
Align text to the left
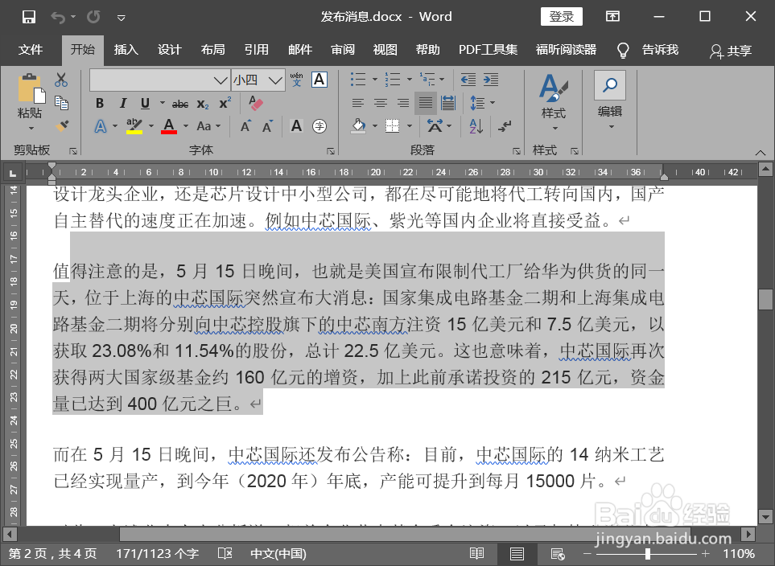(358, 103)
